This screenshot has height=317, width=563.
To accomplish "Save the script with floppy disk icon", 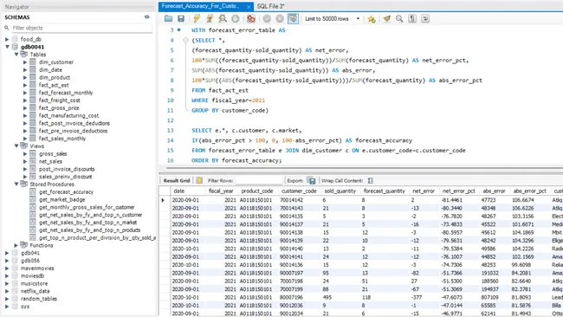I will pyautogui.click(x=181, y=19).
